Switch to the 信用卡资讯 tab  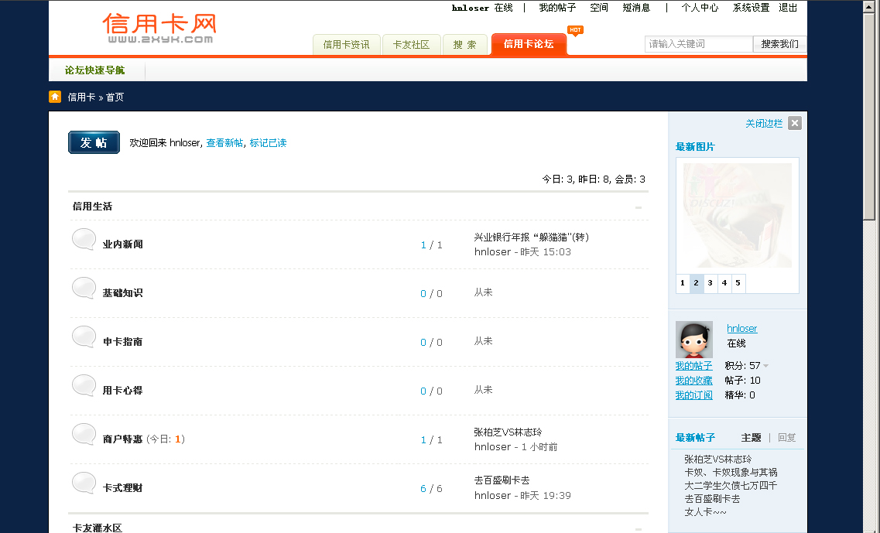(x=346, y=45)
